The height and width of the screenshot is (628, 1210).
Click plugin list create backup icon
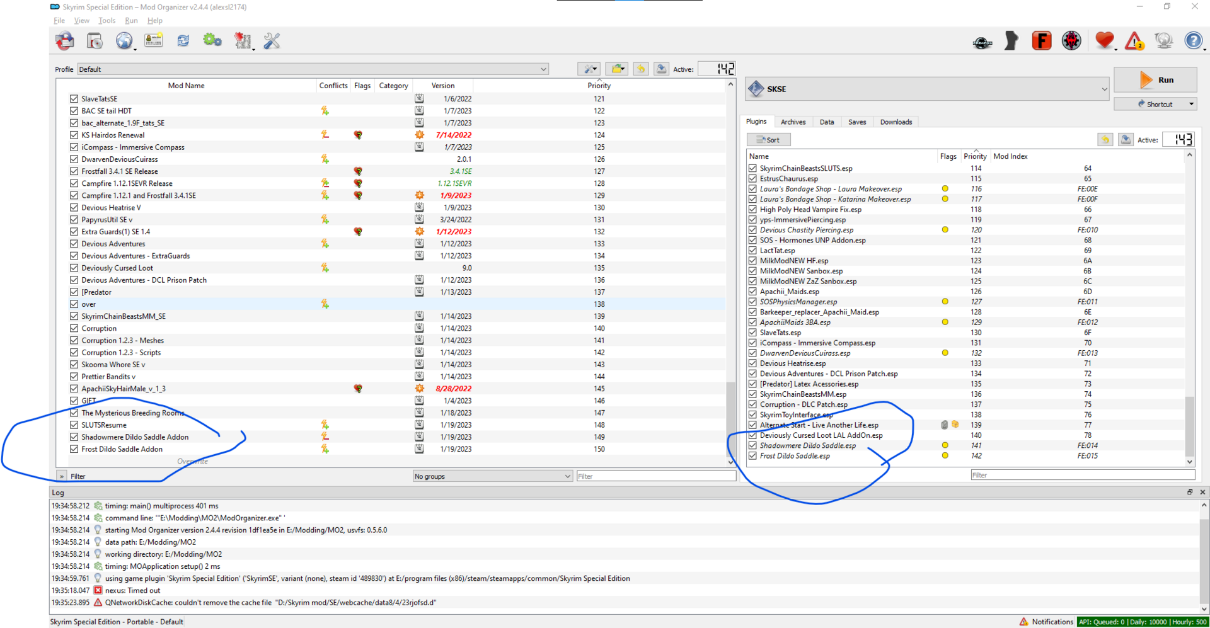point(1126,140)
